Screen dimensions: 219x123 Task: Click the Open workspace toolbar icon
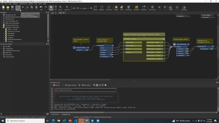pos(8,8)
